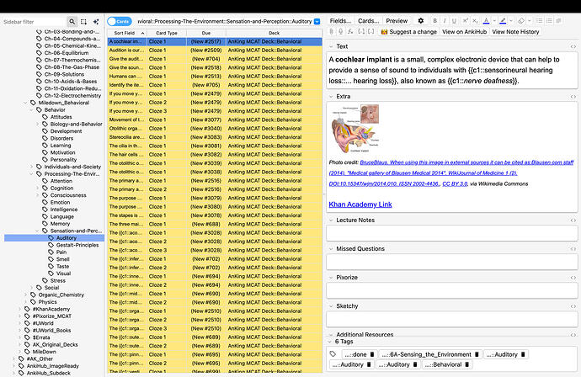The width and height of the screenshot is (581, 377).
Task: Select the Gestalt-Principles tag in sidebar
Action: (x=77, y=245)
